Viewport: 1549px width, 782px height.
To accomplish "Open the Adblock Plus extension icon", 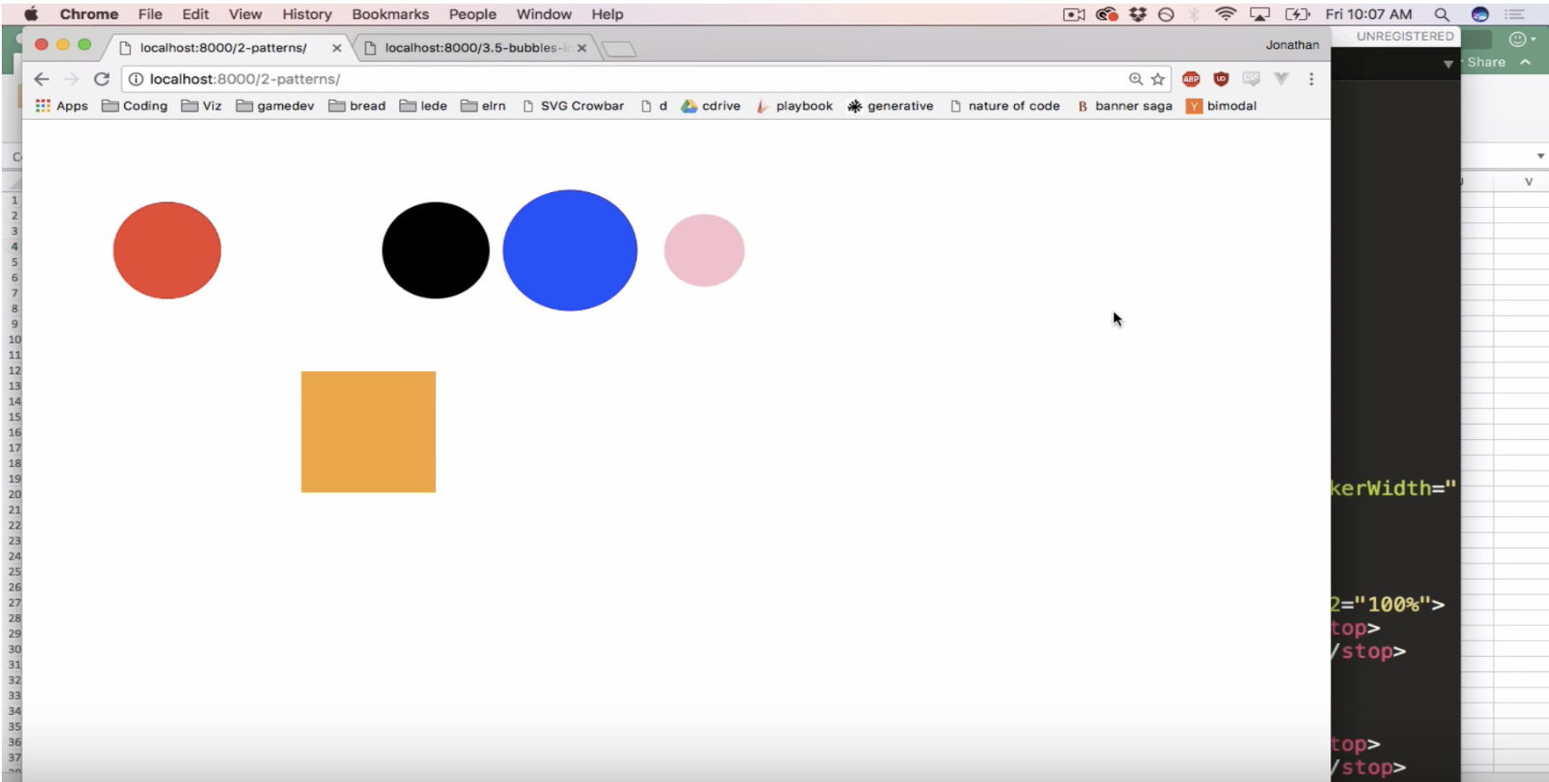I will (1191, 79).
